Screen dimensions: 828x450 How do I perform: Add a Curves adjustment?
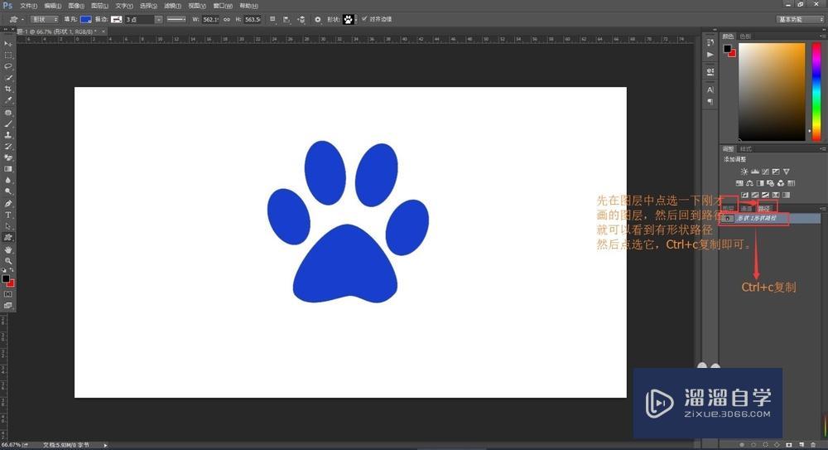(765, 172)
